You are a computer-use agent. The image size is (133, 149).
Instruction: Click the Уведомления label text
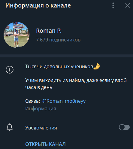coord(41,128)
